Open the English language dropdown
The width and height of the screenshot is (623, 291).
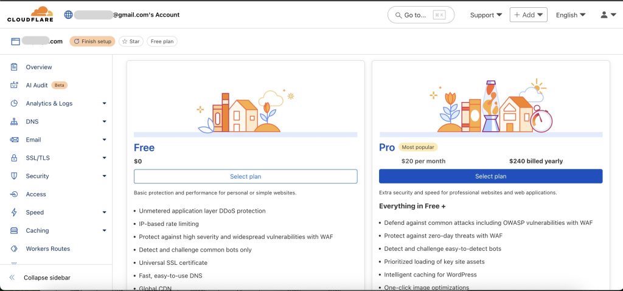571,15
